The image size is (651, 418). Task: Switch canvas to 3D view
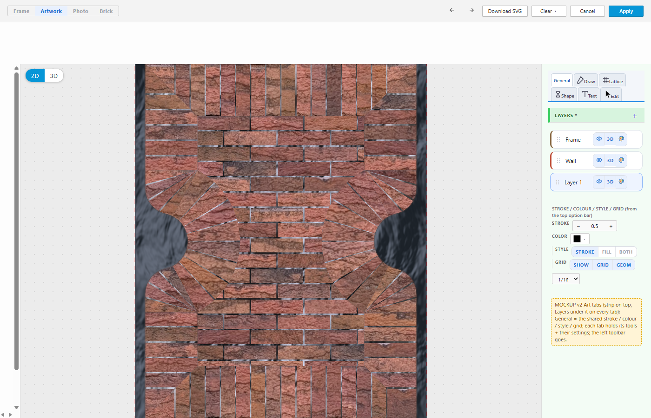point(54,76)
